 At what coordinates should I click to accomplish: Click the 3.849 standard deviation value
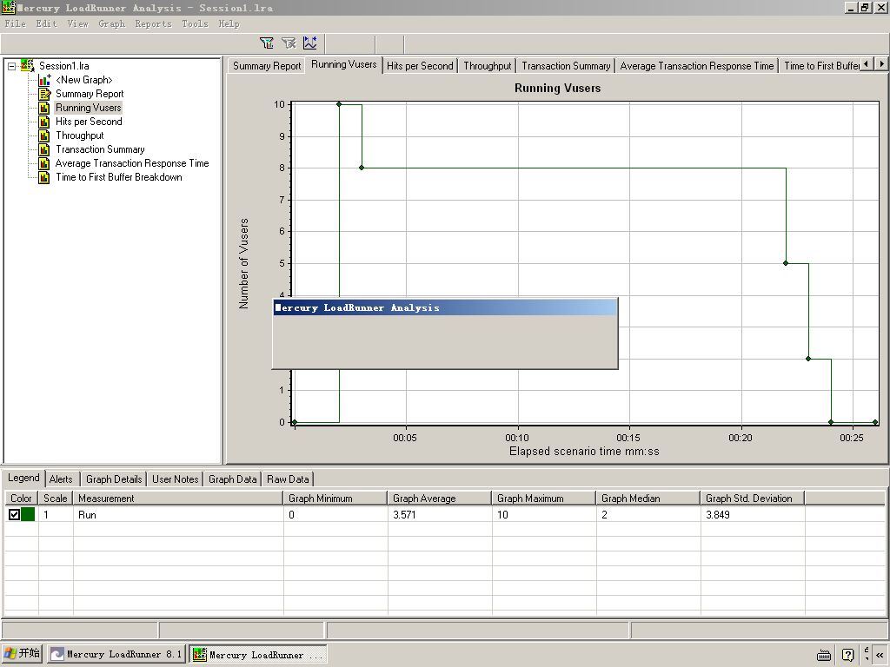[717, 515]
